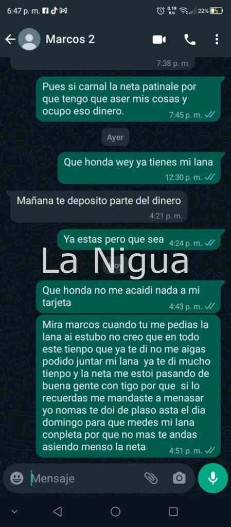This screenshot has height=527, width=231.
Task: Open the three-dot more options menu
Action: (x=217, y=39)
